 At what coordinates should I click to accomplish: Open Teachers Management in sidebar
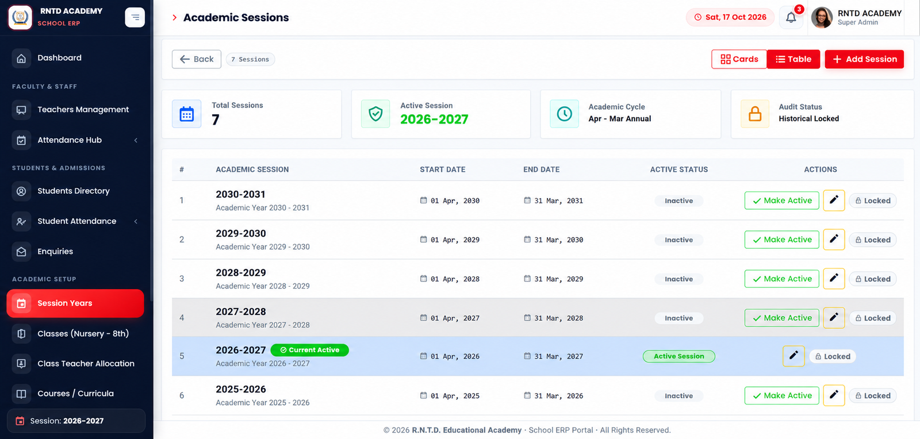point(75,110)
